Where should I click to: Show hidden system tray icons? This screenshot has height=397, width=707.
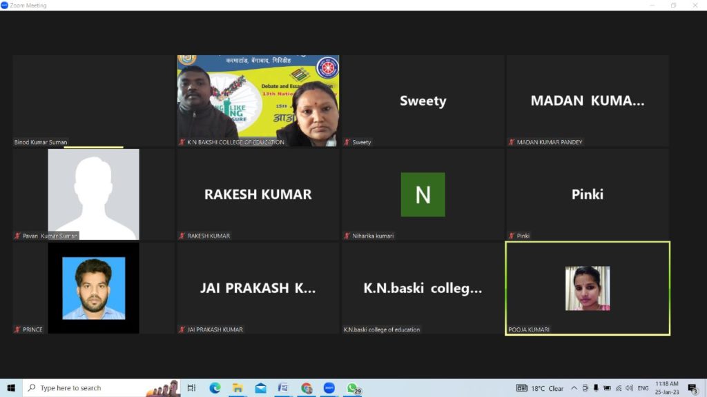pyautogui.click(x=574, y=388)
